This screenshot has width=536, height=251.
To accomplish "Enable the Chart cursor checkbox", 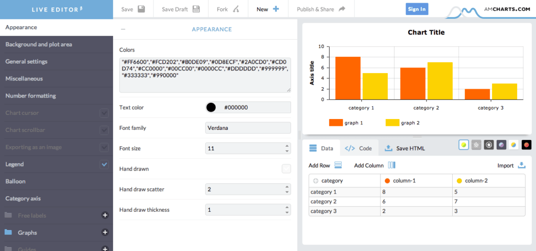I will tap(104, 113).
